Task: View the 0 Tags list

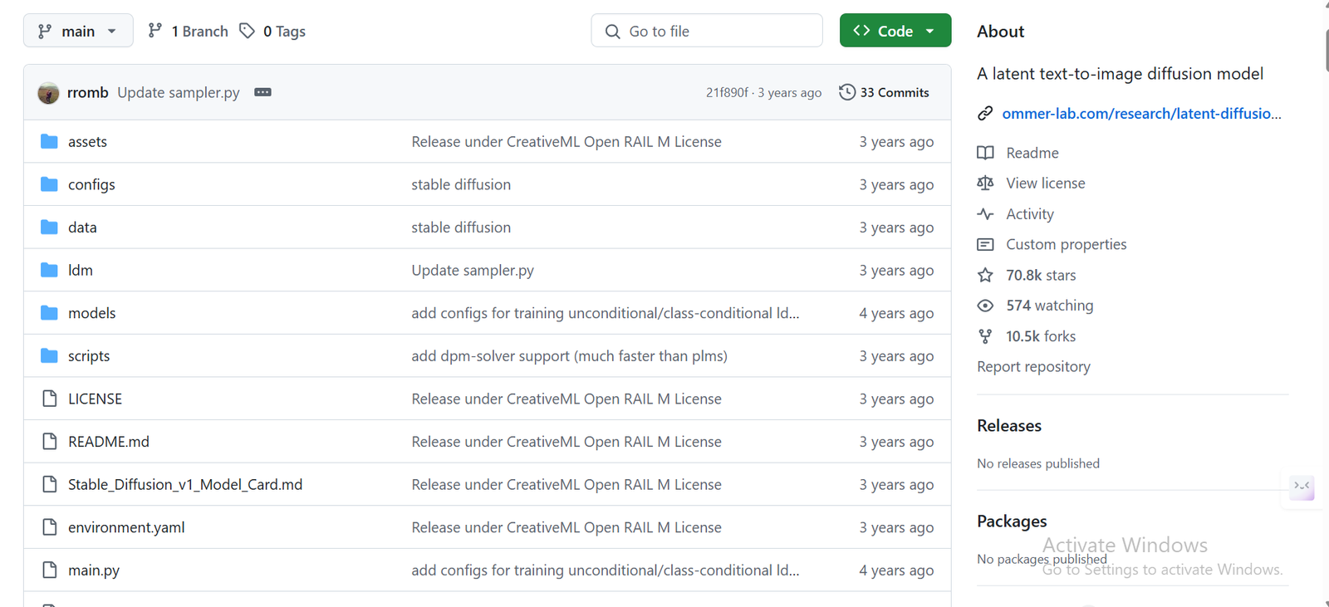Action: click(272, 32)
